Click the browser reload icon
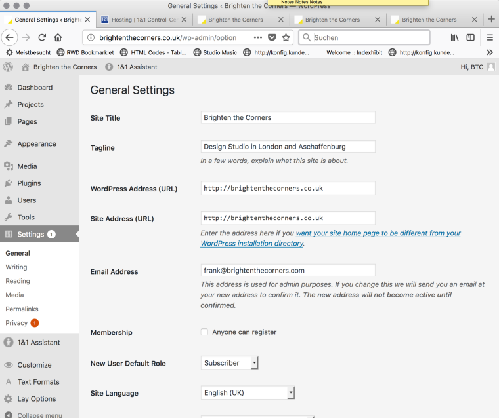The height and width of the screenshot is (418, 499). coord(43,37)
